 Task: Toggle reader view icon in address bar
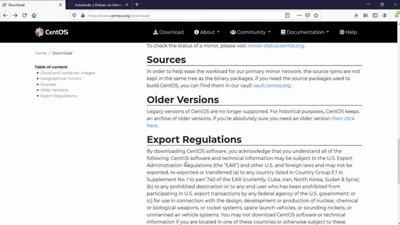coord(287,15)
